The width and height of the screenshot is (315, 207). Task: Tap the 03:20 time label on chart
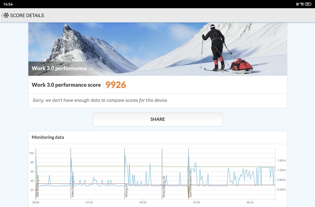[143, 202]
